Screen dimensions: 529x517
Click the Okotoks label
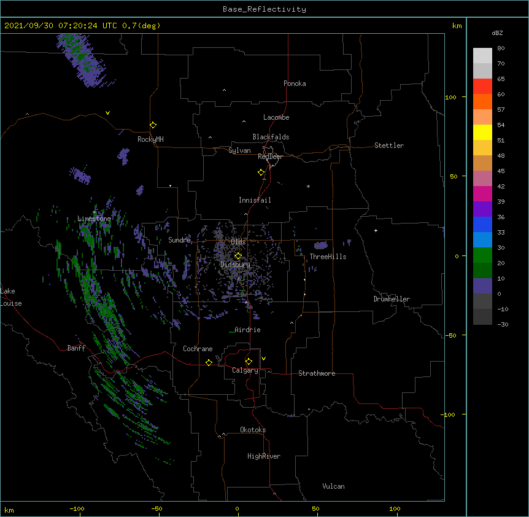tap(253, 430)
